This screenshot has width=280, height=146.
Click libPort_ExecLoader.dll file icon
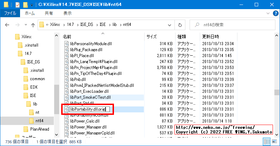pyautogui.click(x=66, y=91)
